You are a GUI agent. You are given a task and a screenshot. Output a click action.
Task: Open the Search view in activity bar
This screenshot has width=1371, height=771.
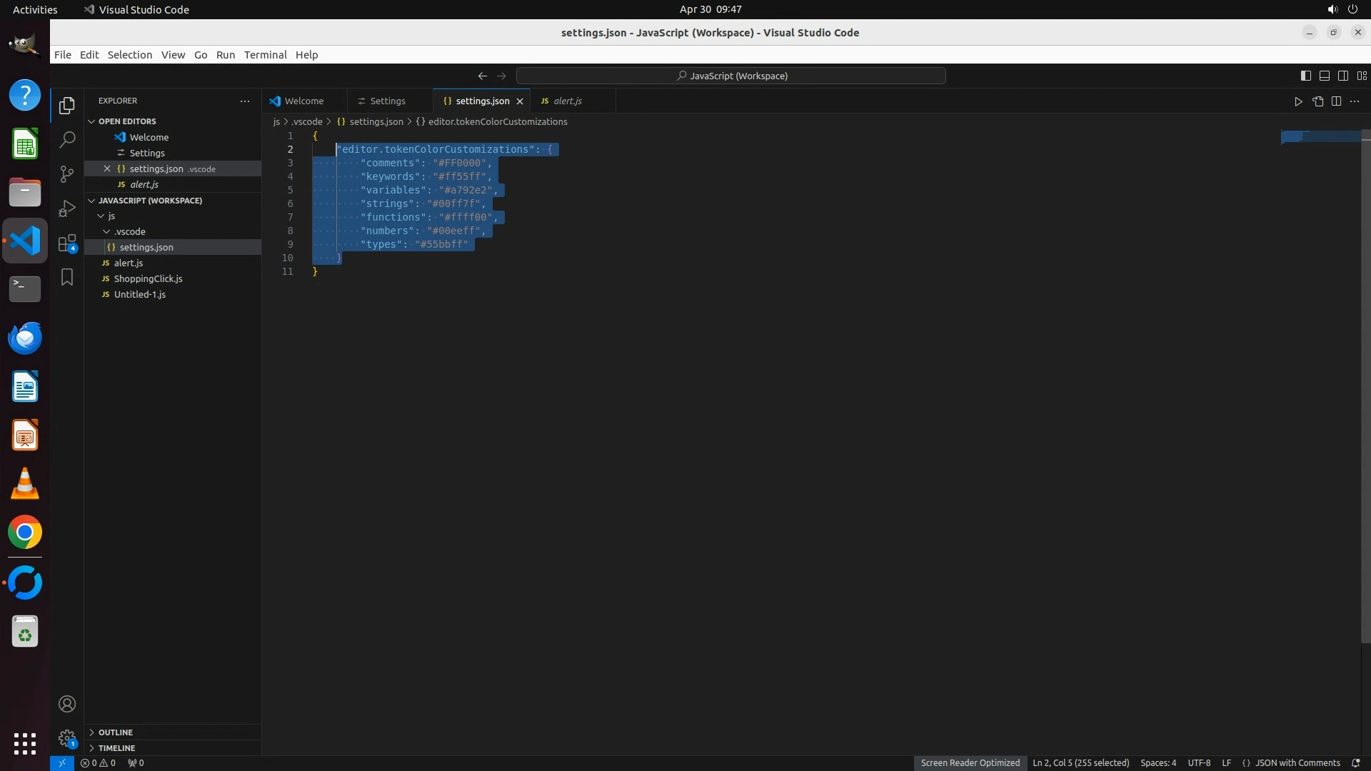[67, 139]
